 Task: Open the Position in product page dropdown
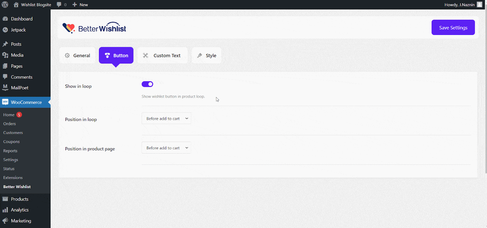click(166, 148)
